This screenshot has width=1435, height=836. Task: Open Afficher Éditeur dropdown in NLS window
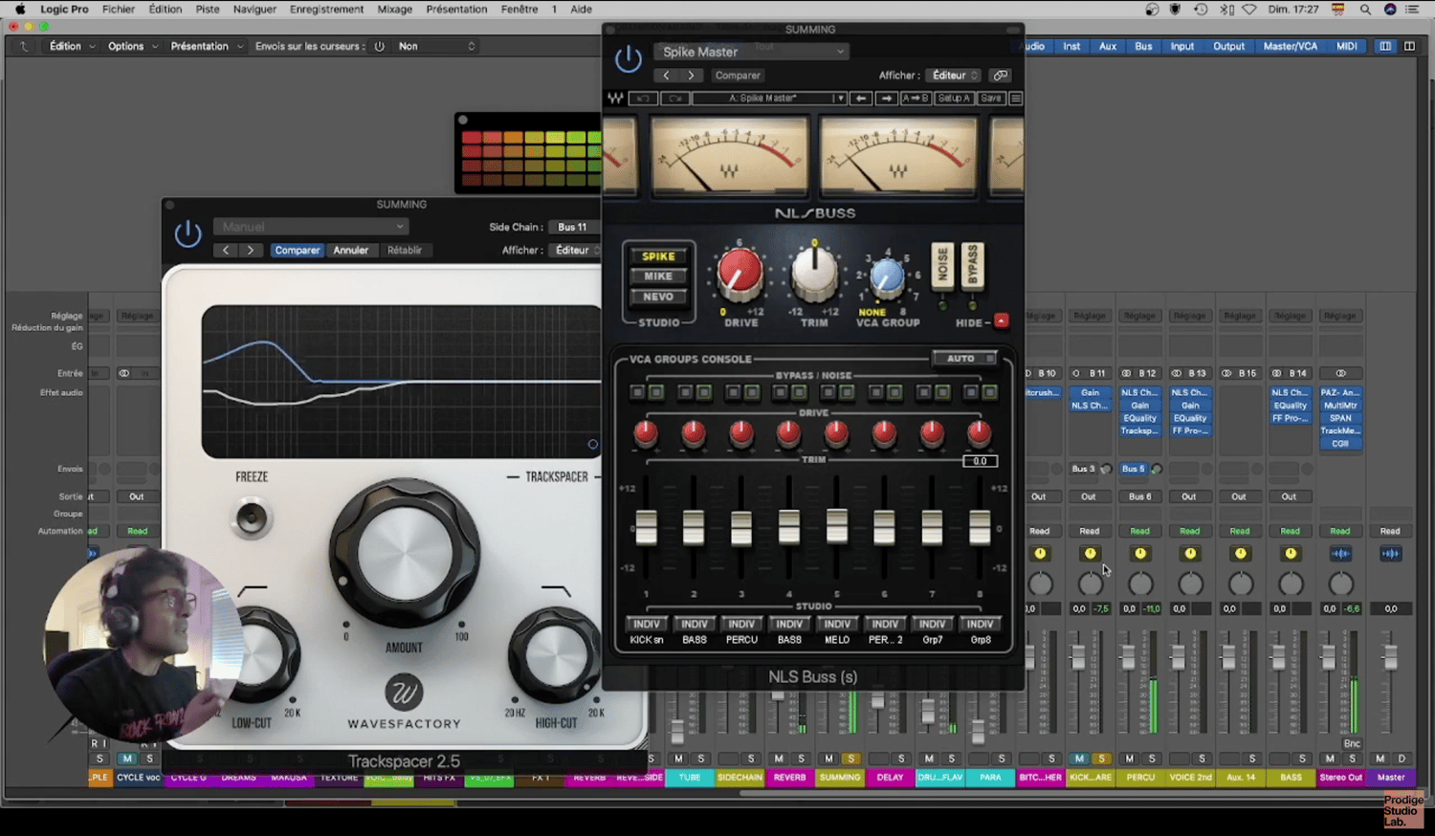click(954, 75)
